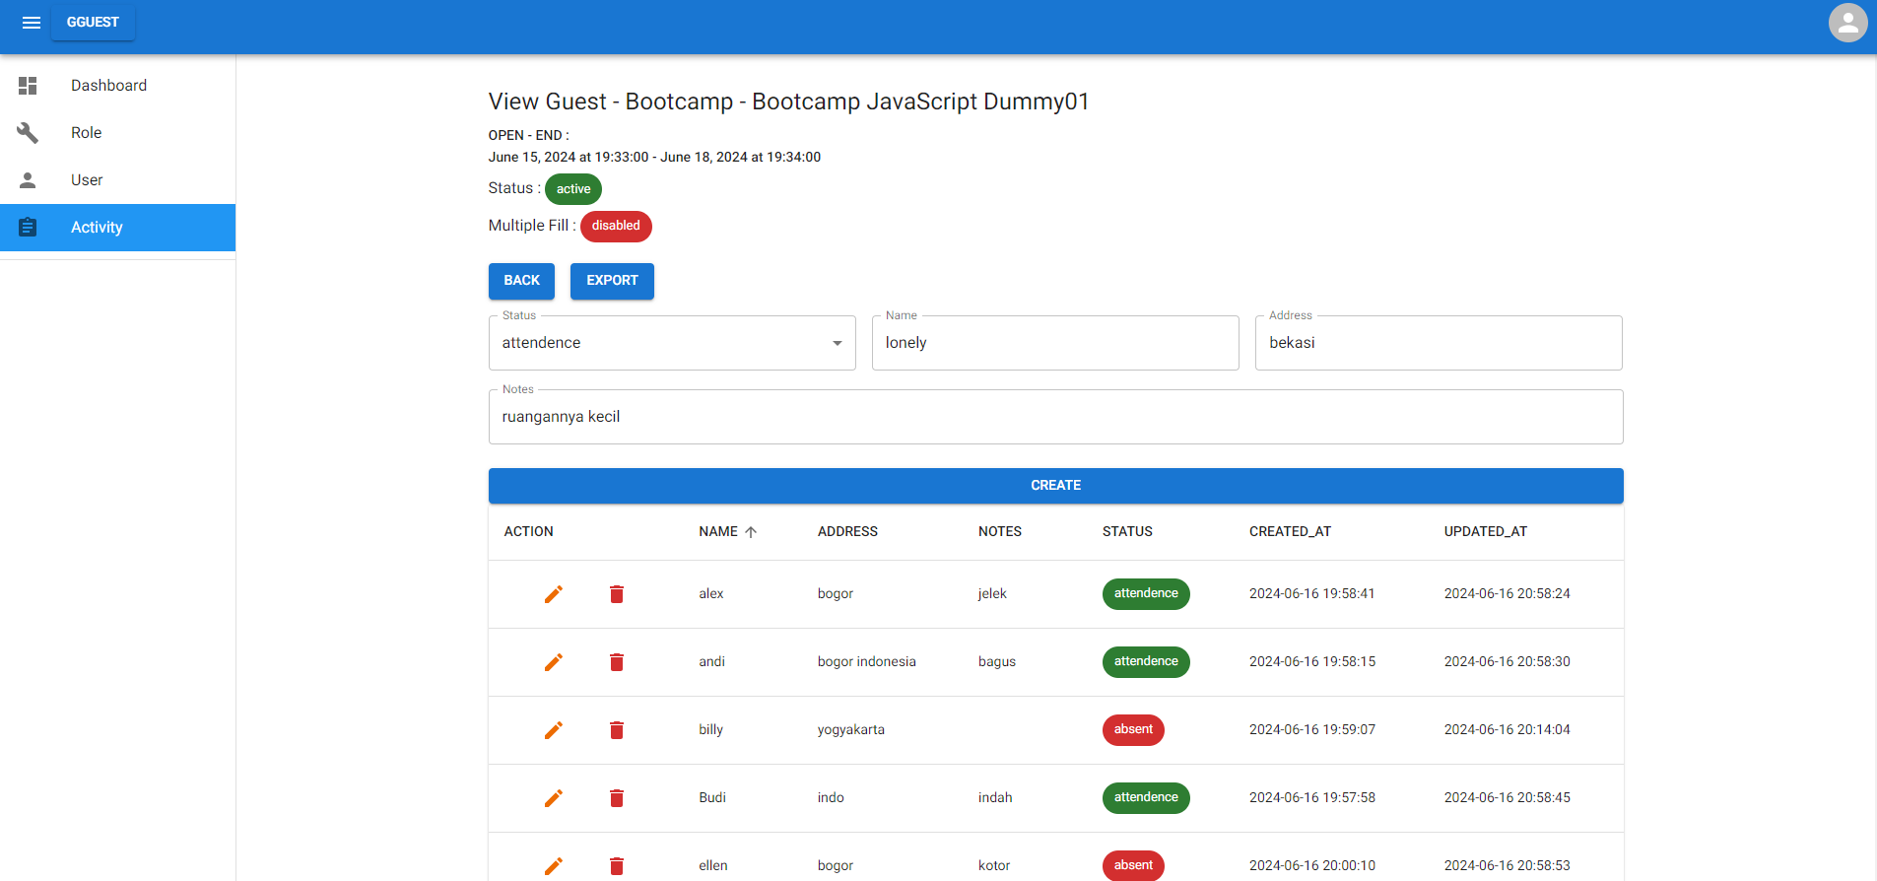Screen dimensions: 1877x881
Task: Delete the billy guest row
Action: tap(617, 730)
